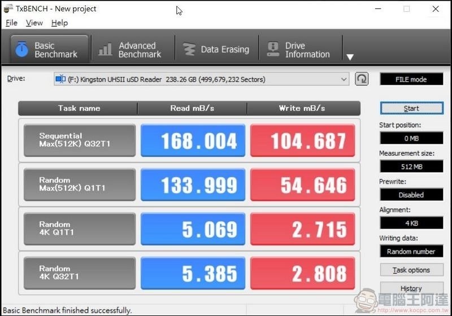Open the File menu

pyautogui.click(x=11, y=23)
